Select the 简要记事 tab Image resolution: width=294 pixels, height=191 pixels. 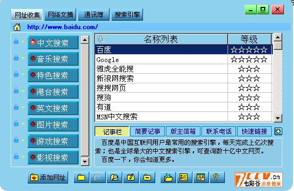tap(148, 132)
